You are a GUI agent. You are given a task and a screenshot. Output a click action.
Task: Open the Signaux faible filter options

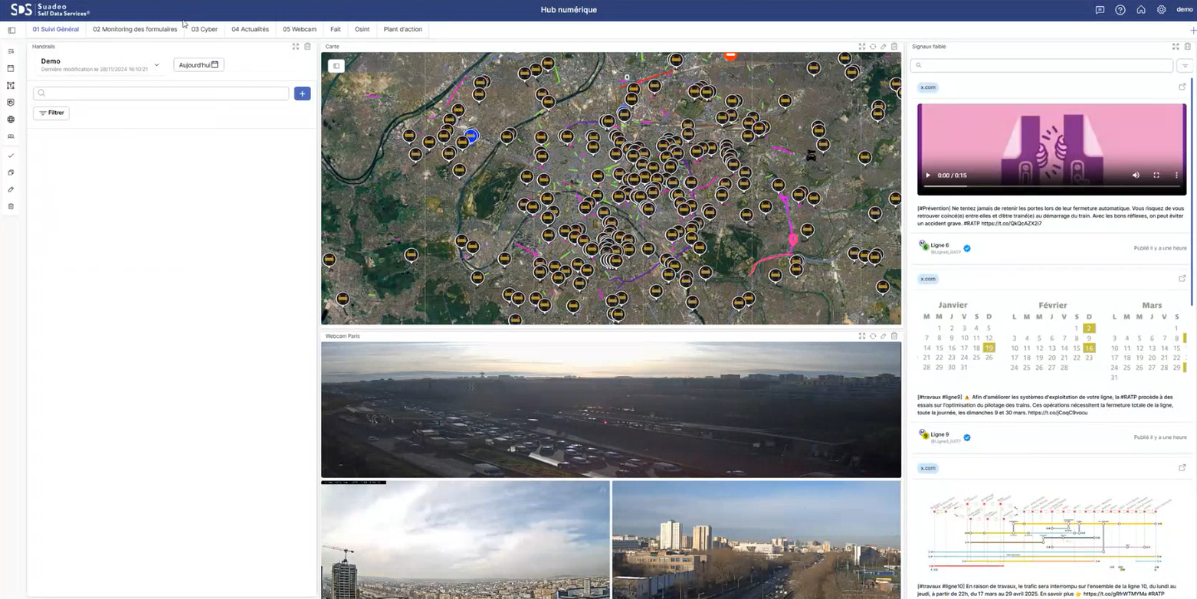(x=1185, y=66)
